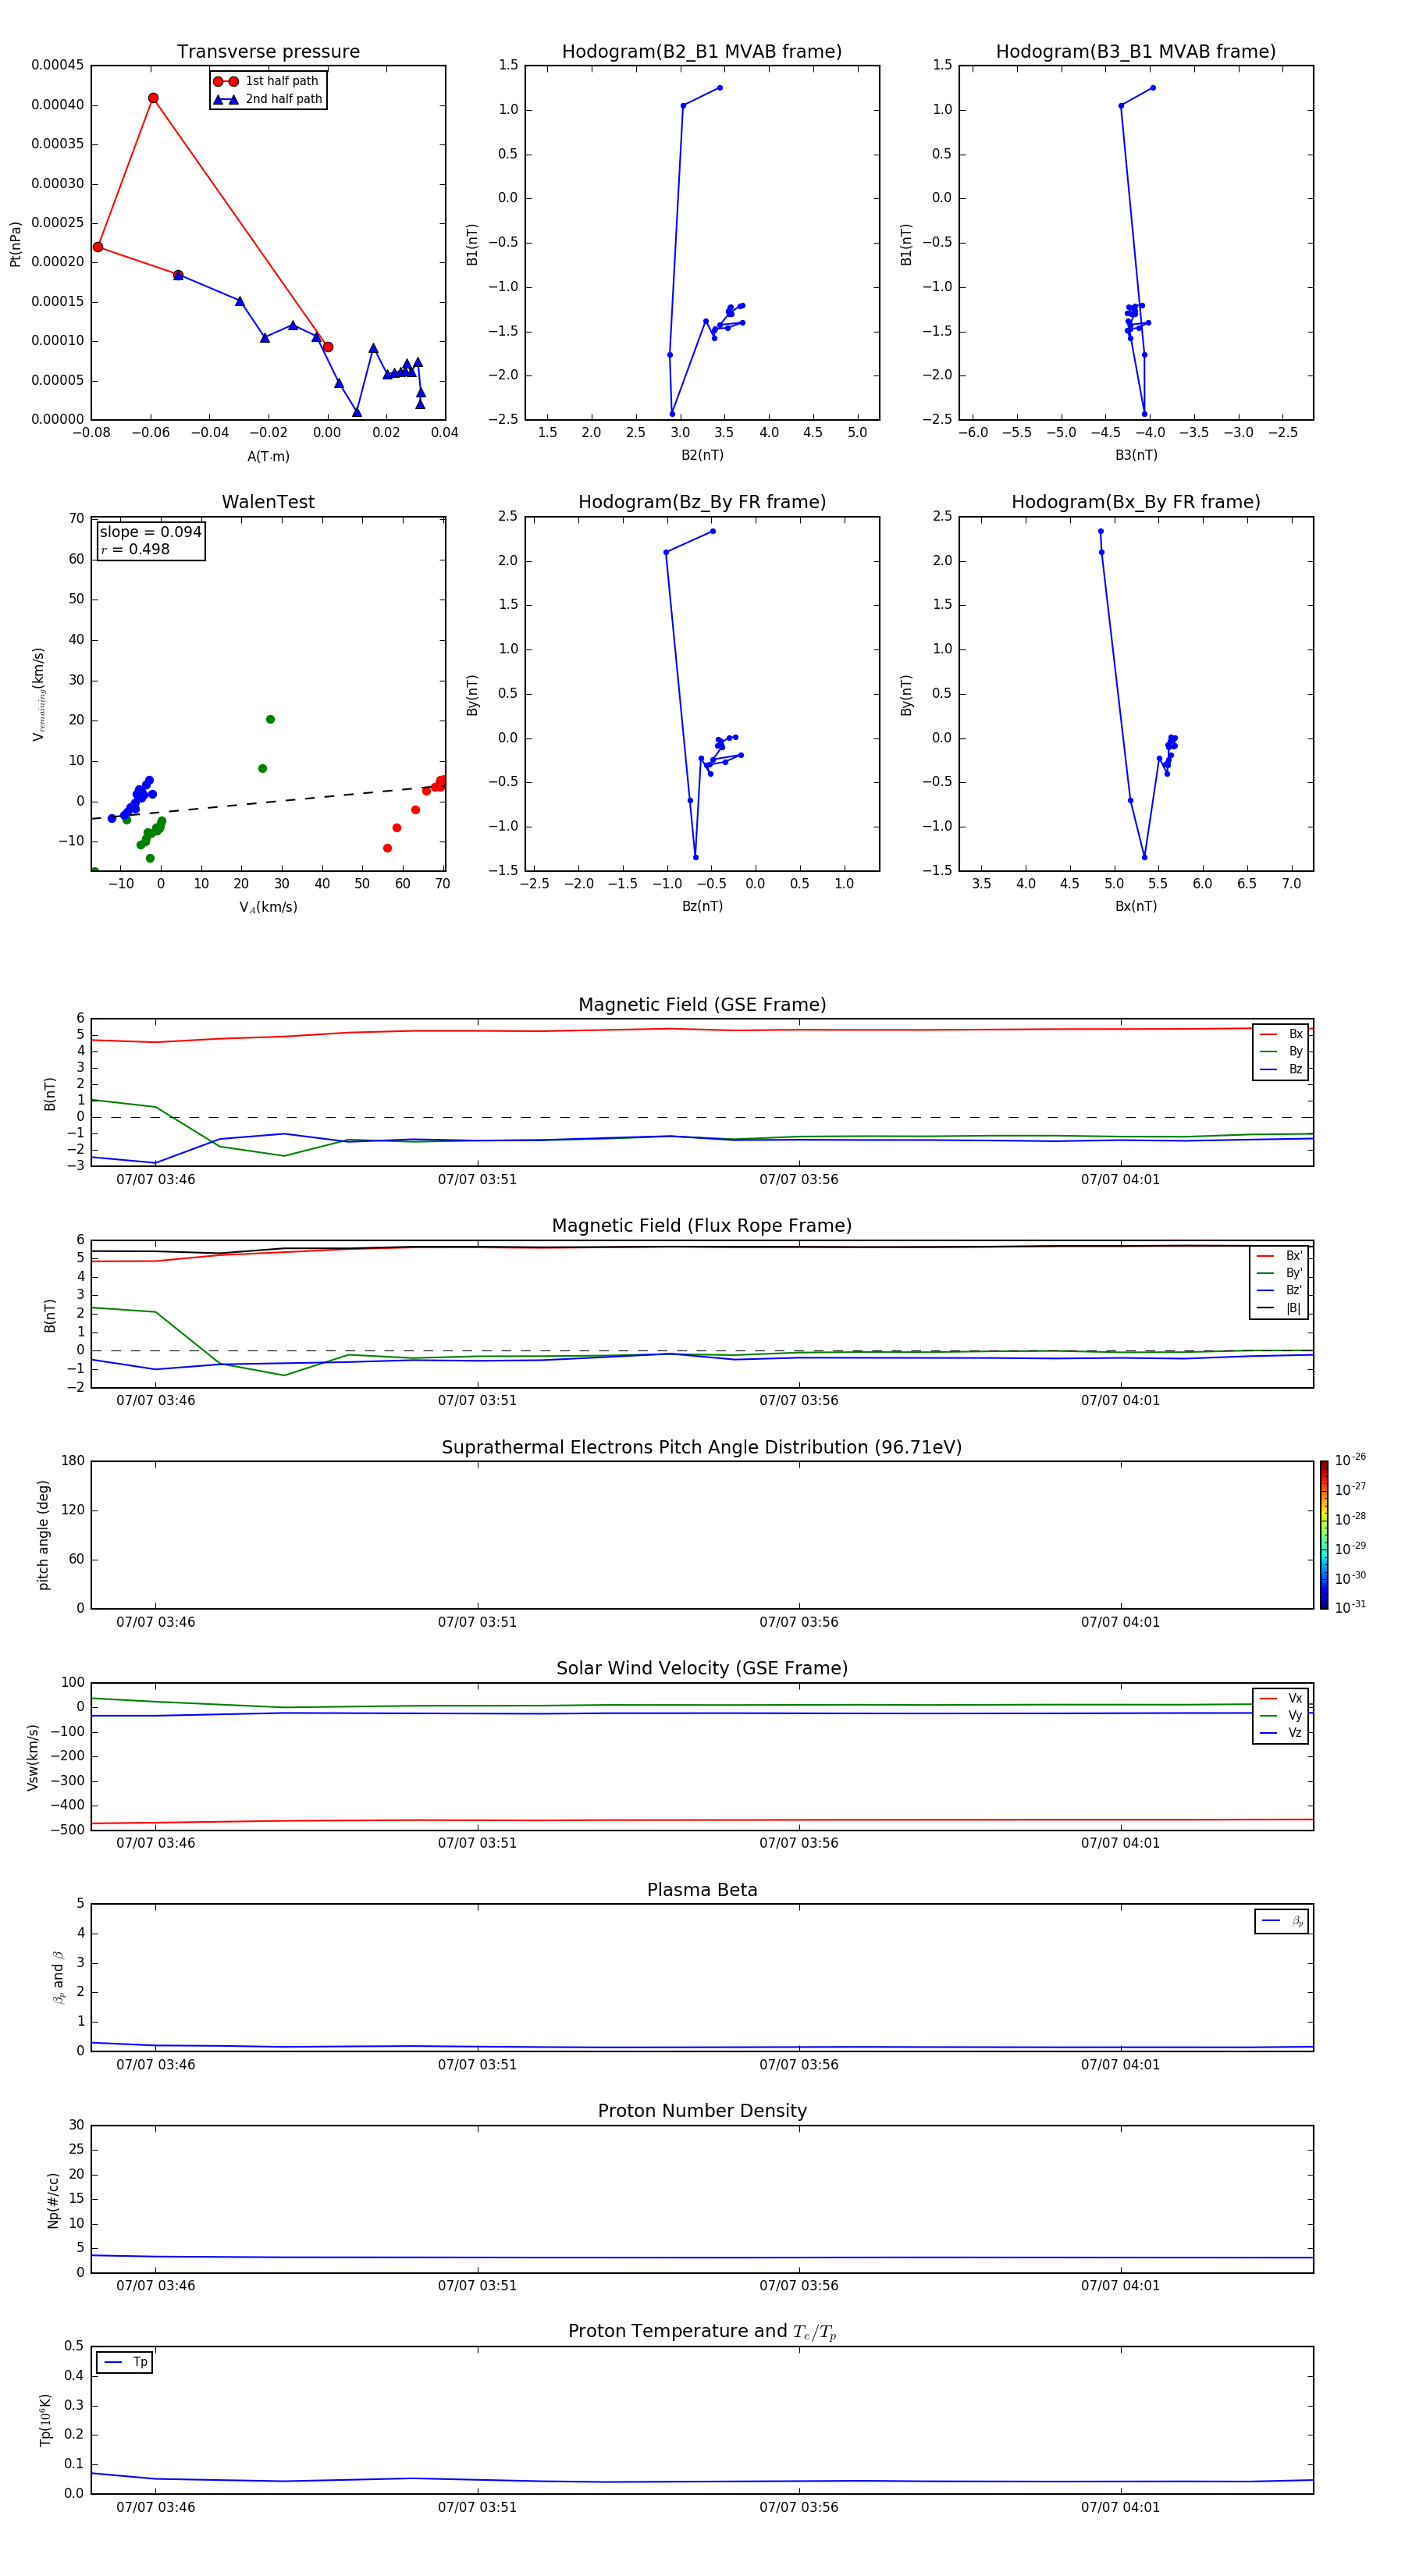Screen dimensions: 1405x2576
Task: Click the Suprathermal Electrons Pitch Angle title
Action: (x=702, y=1448)
